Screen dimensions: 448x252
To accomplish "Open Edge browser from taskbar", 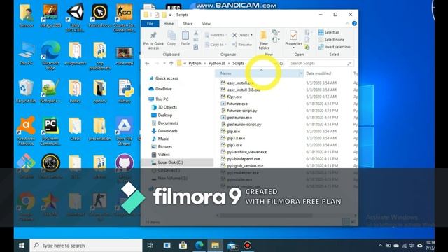I will [199, 246].
